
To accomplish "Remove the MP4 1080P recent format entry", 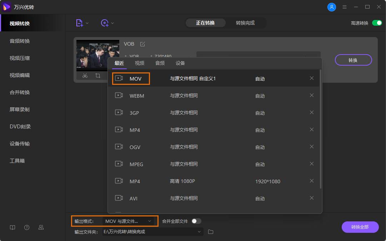I will [x=312, y=181].
